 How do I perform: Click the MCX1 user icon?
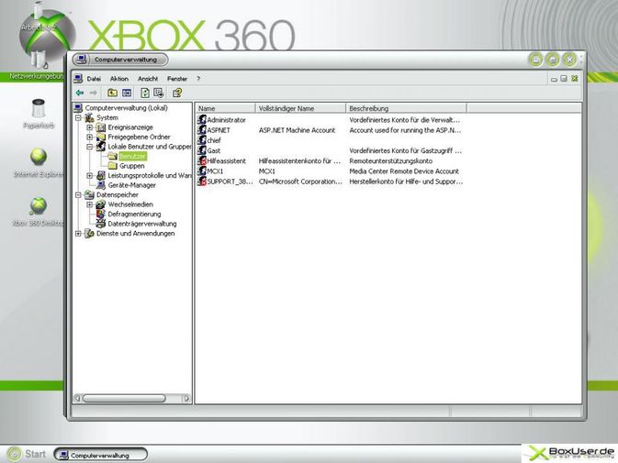pos(202,171)
